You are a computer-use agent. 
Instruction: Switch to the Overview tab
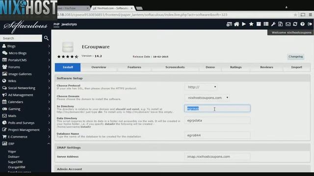tap(99, 67)
